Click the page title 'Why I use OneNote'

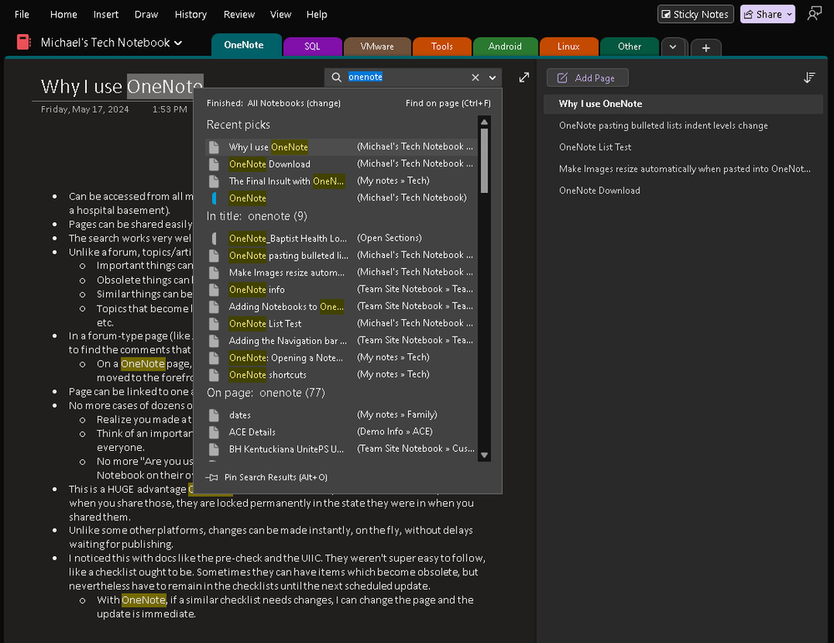pos(122,86)
